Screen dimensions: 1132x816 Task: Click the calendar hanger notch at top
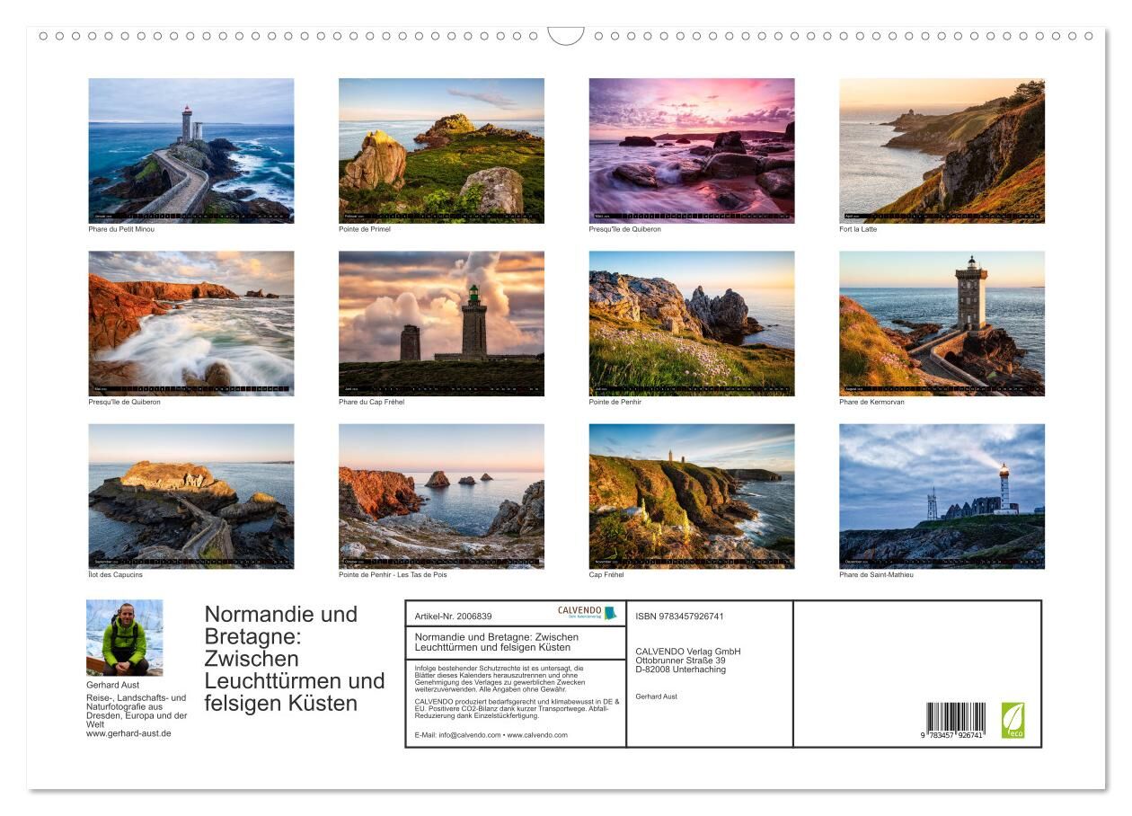(x=565, y=36)
